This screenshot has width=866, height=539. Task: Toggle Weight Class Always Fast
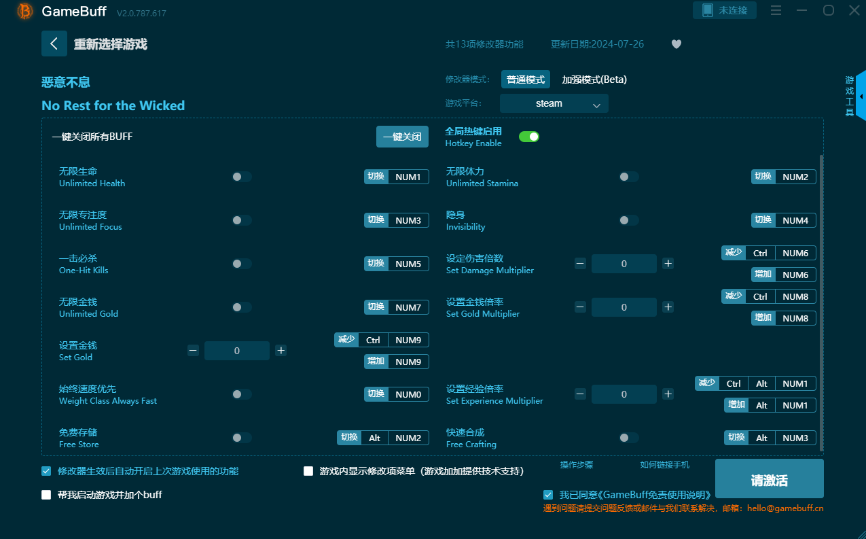[241, 394]
